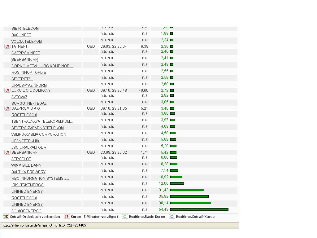Screen dimensions: 317x238
Task: Open the SEVERO-ZAPADNIY TELEKOM link
Action: coord(37,128)
